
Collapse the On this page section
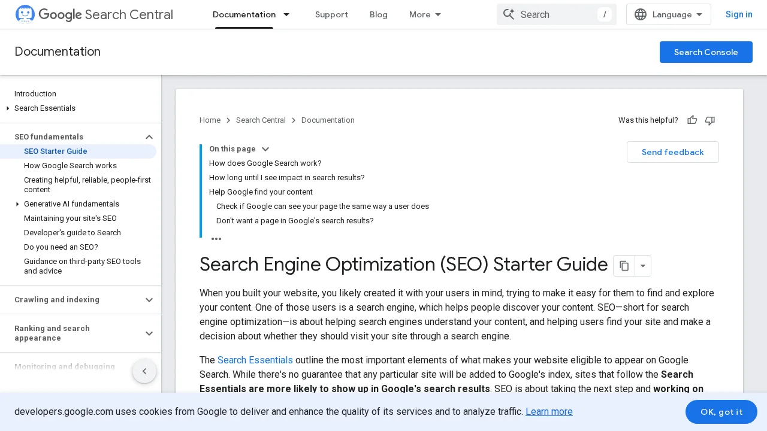pyautogui.click(x=265, y=149)
